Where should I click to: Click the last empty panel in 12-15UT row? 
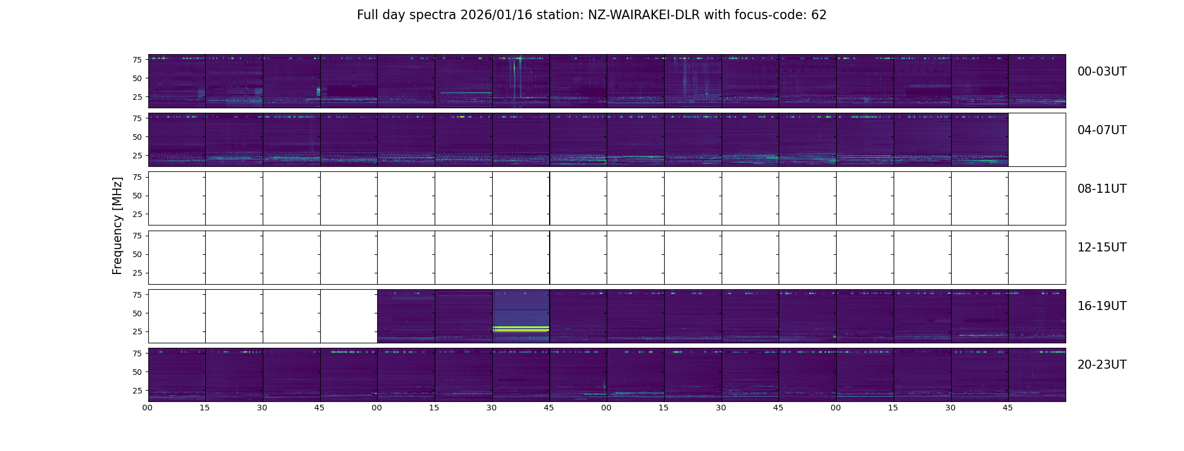(1037, 257)
